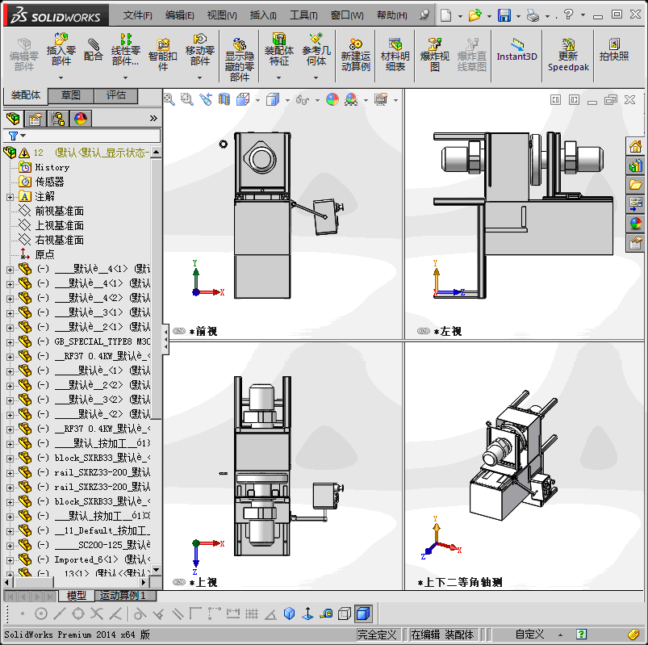Screen dimensions: 648x645
Task: Click tree scrollbar down arrow
Action: coord(156,570)
